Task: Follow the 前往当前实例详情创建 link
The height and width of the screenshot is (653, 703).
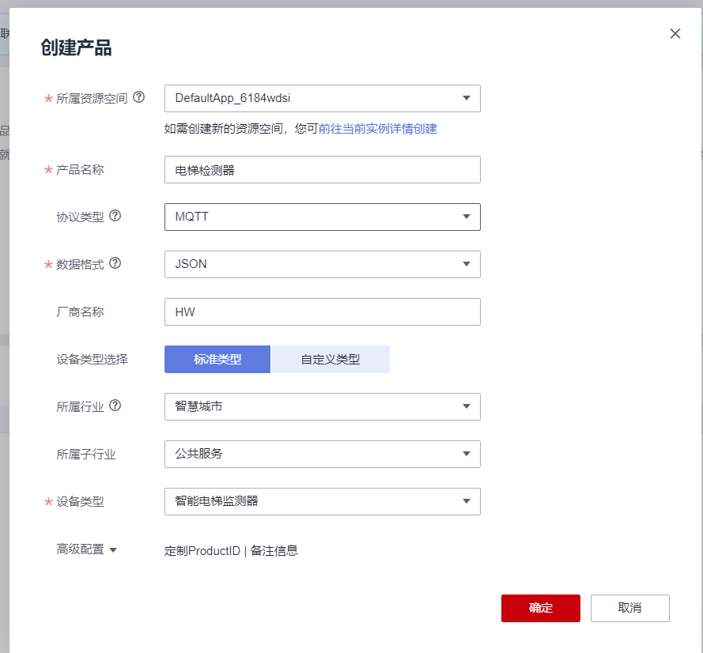Action: (x=378, y=129)
